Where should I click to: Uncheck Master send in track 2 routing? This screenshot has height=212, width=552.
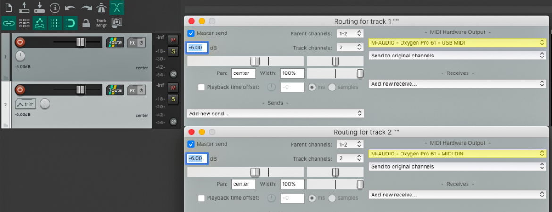[191, 144]
